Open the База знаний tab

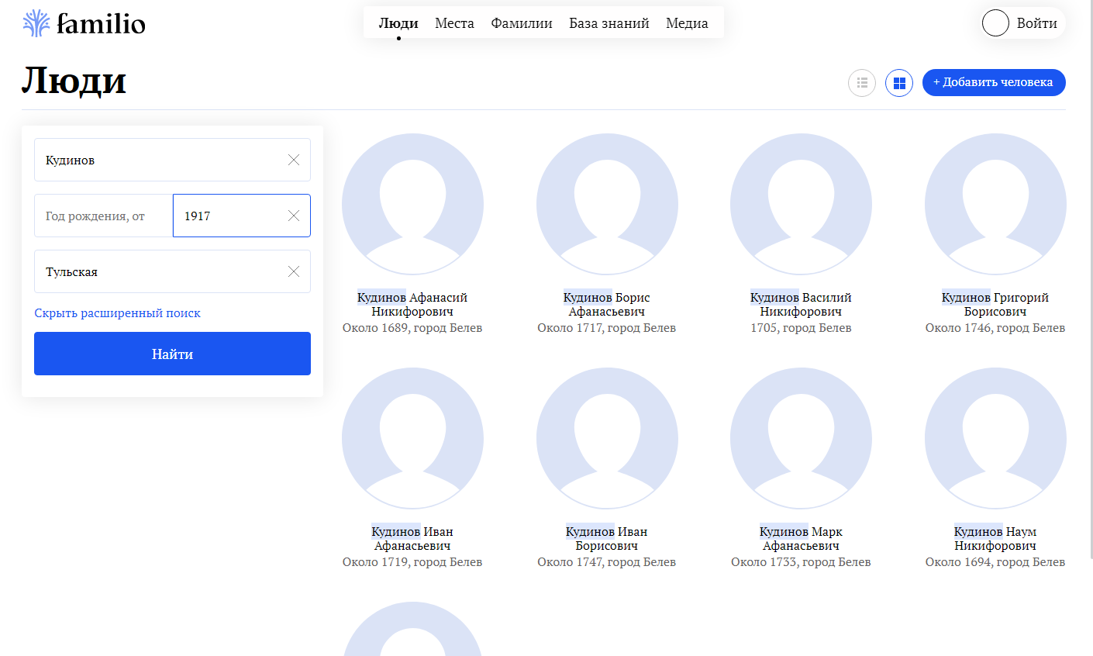tap(609, 23)
